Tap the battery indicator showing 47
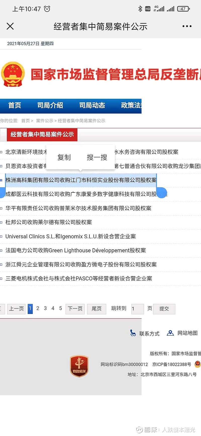 [x=183, y=9]
